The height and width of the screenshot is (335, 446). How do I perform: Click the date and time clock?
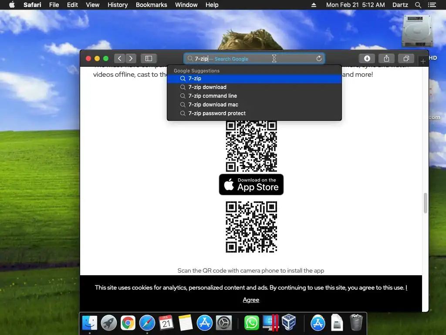[355, 5]
